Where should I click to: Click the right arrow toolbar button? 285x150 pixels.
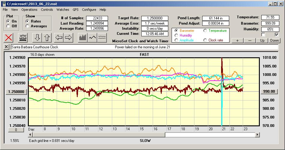pyautogui.click(x=68, y=37)
